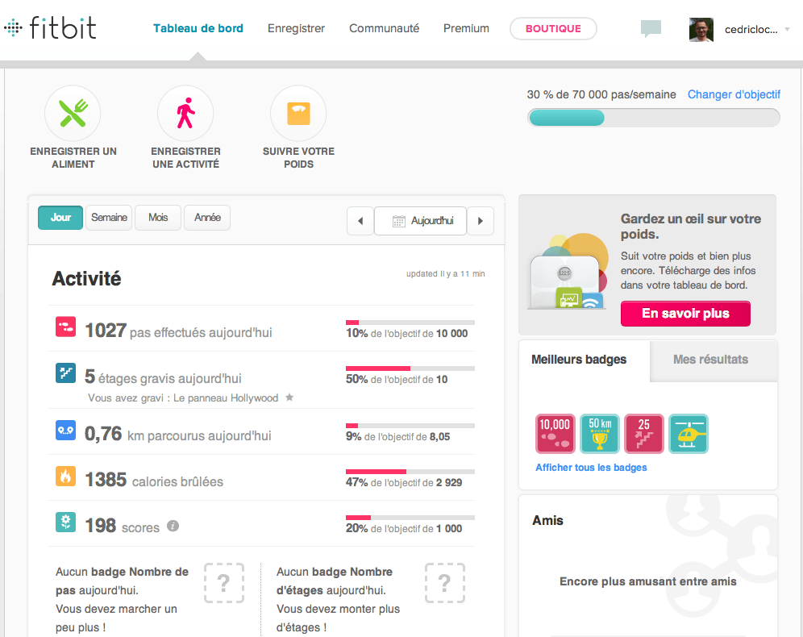Click ENREGISTRER UNE ACTIVITÉ label
The height and width of the screenshot is (637, 803).
(186, 158)
